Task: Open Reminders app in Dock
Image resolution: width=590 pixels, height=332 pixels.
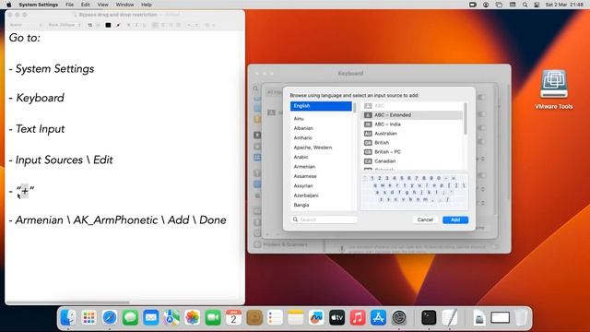Action: click(x=275, y=317)
